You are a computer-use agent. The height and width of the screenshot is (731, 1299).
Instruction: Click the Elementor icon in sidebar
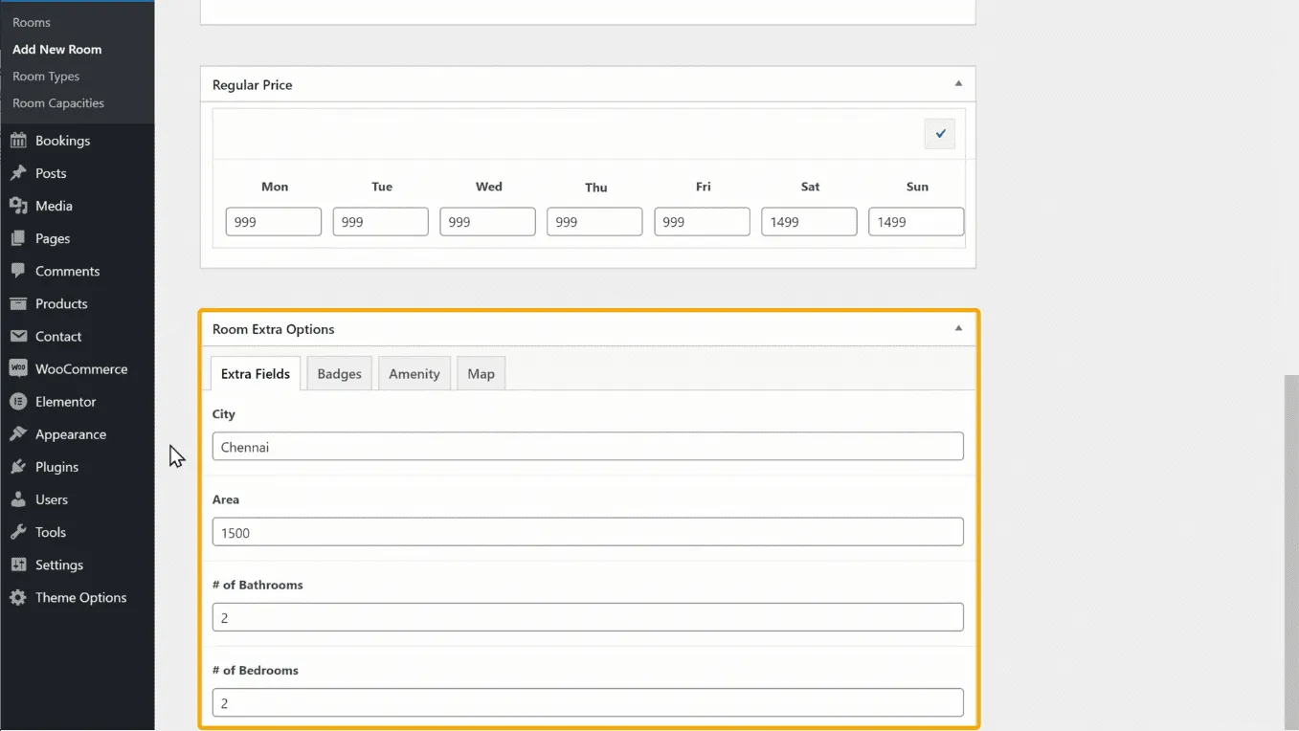(x=18, y=402)
